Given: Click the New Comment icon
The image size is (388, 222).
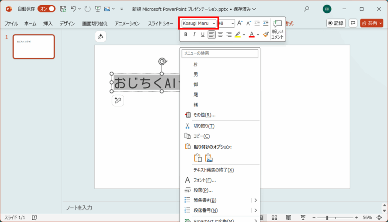Looking at the screenshot, I should [277, 28].
